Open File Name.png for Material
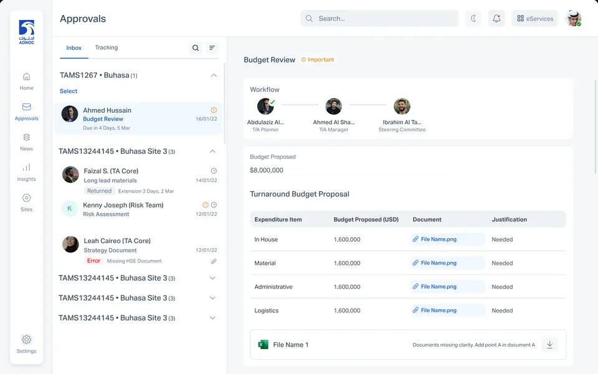This screenshot has width=598, height=374. [447, 263]
